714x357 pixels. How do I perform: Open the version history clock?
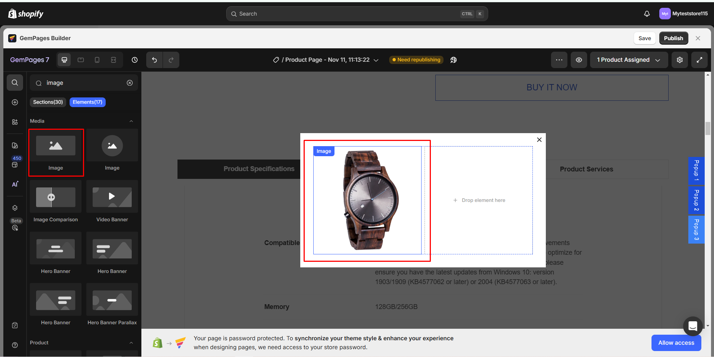pos(135,60)
